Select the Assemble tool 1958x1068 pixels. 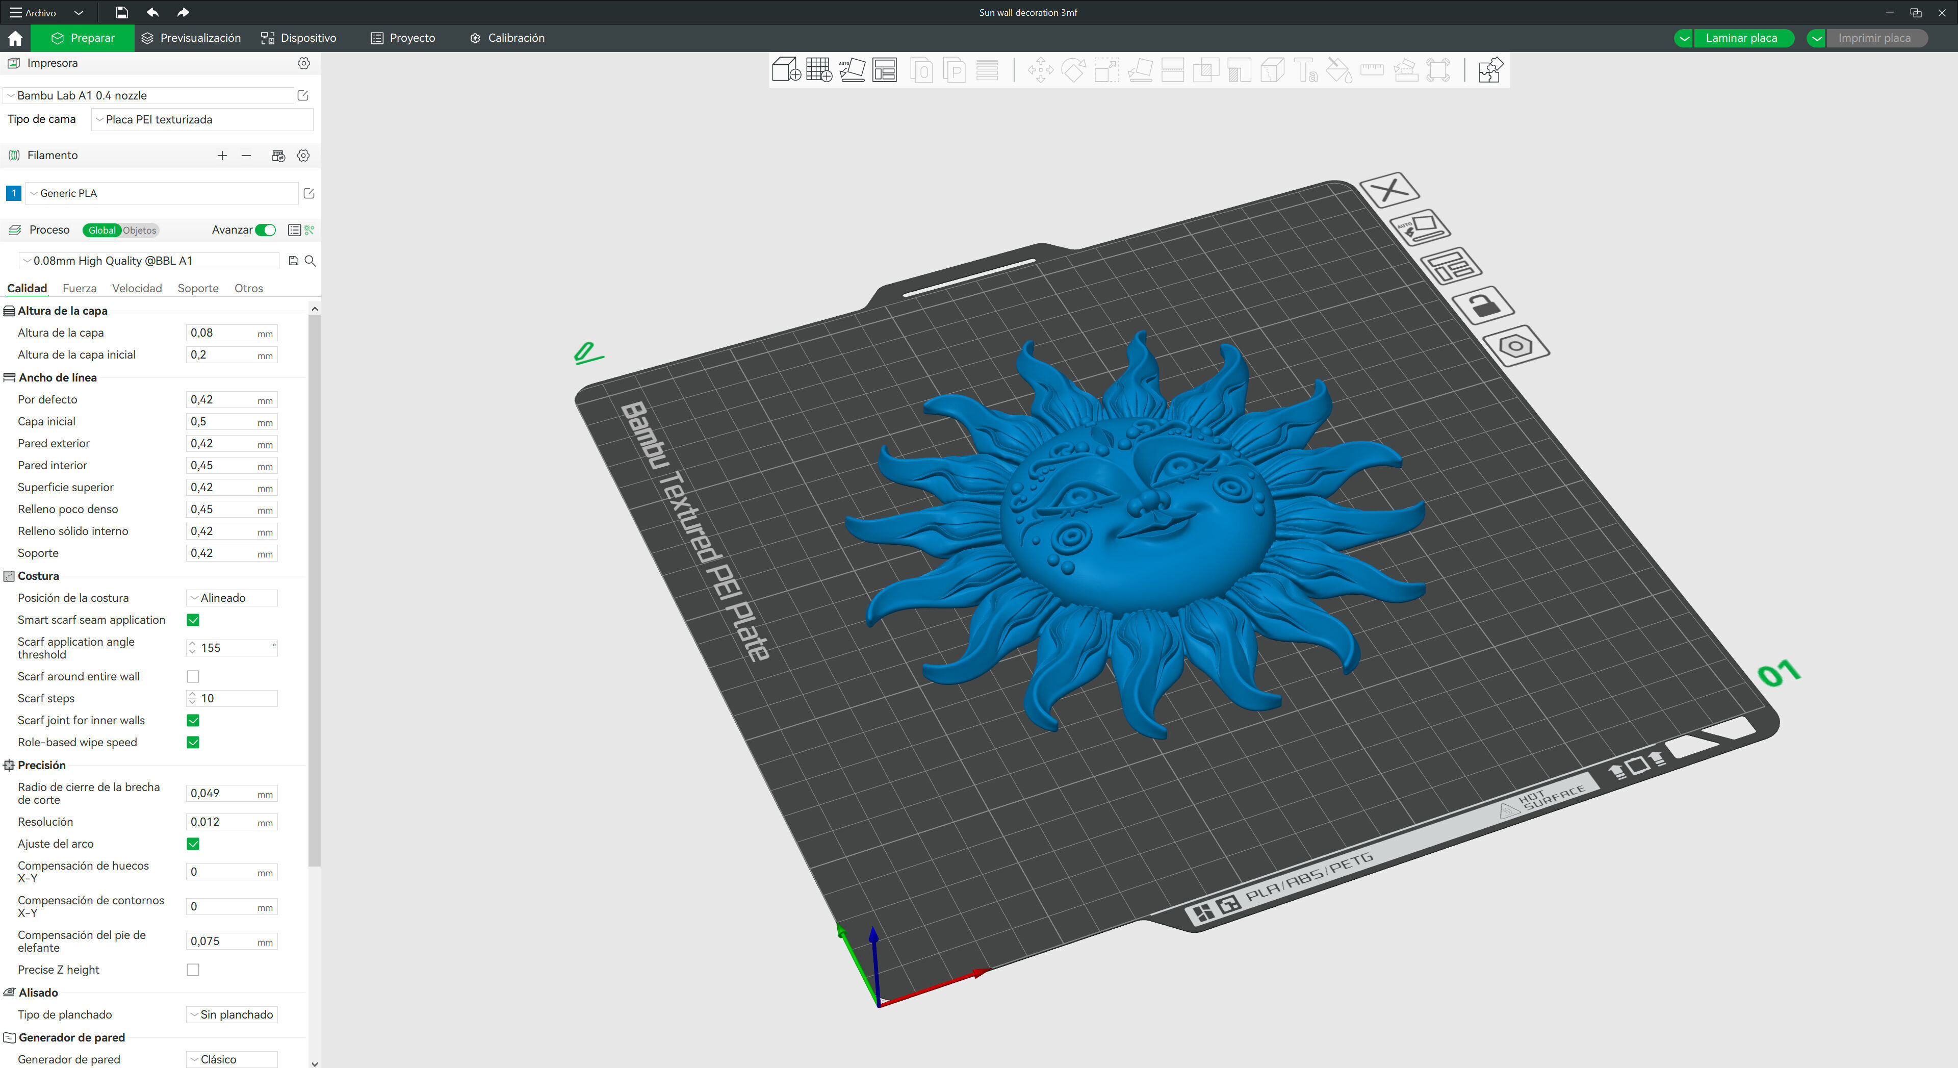pos(1405,71)
